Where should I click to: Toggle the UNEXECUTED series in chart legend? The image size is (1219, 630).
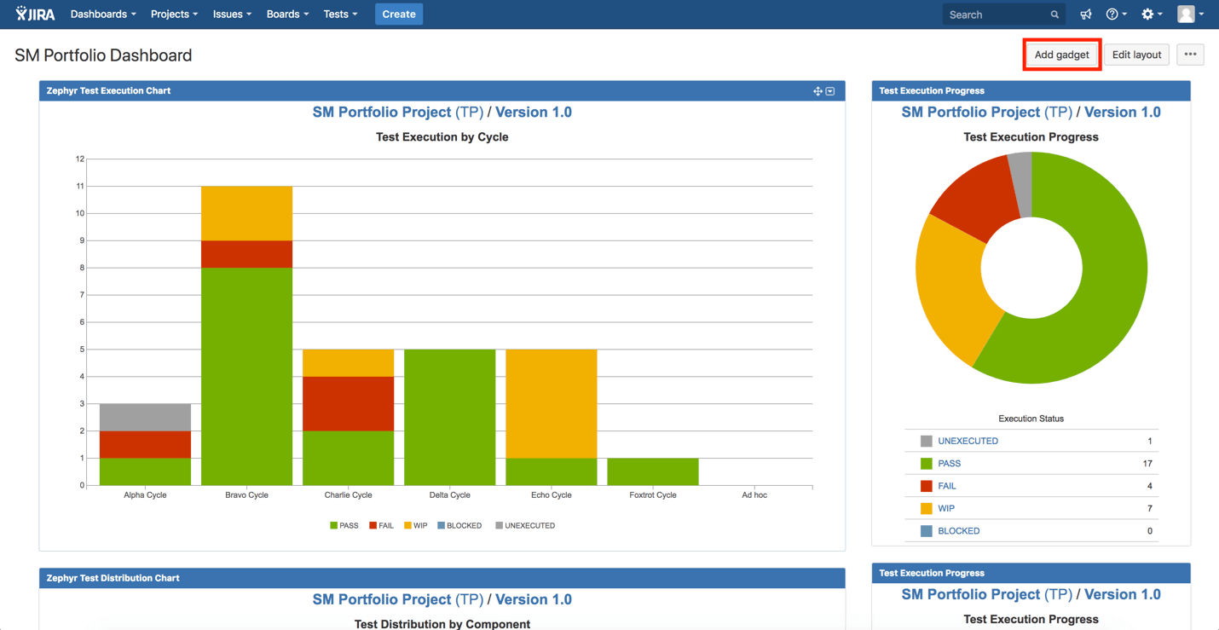tap(525, 526)
